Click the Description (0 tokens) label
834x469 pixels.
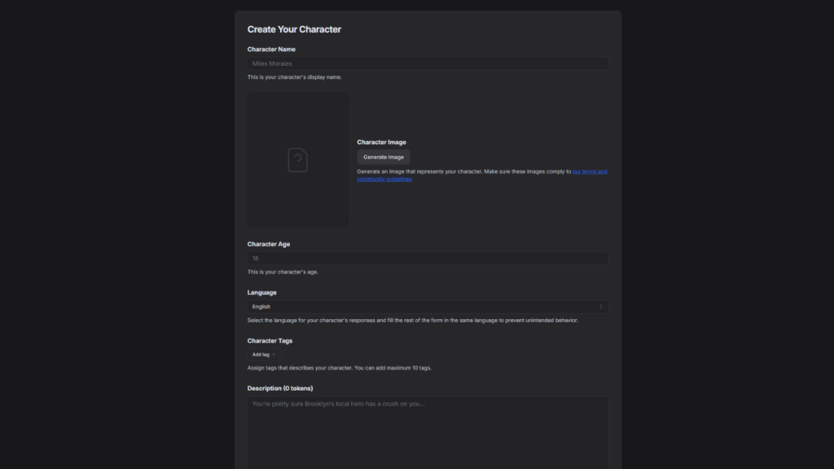click(x=280, y=388)
